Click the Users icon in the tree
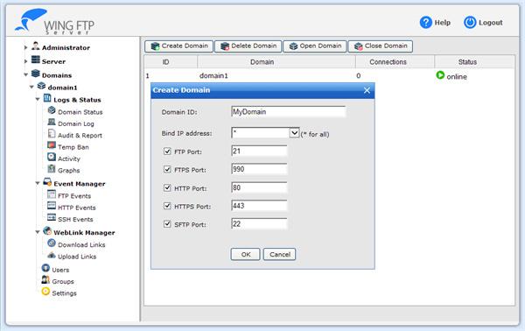Screen dimensions: 525x331 coord(45,268)
